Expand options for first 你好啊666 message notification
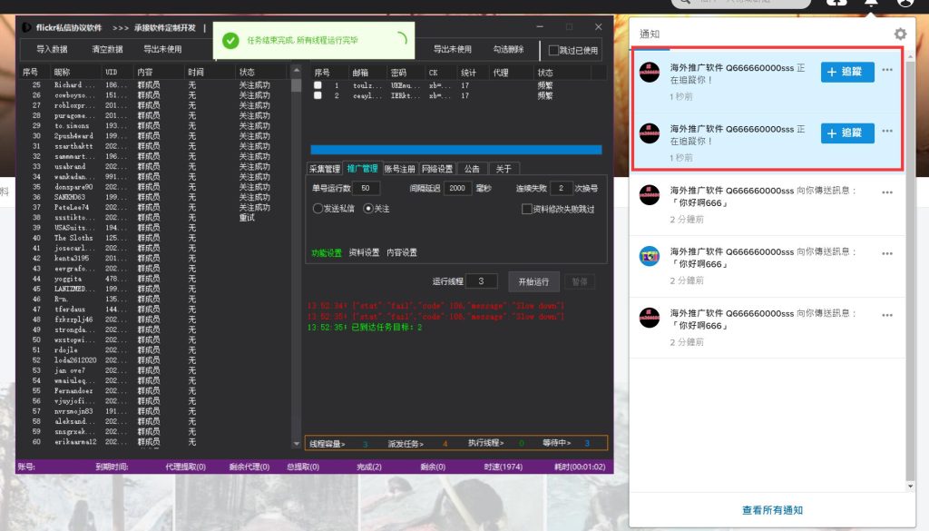The image size is (929, 531). 887,192
